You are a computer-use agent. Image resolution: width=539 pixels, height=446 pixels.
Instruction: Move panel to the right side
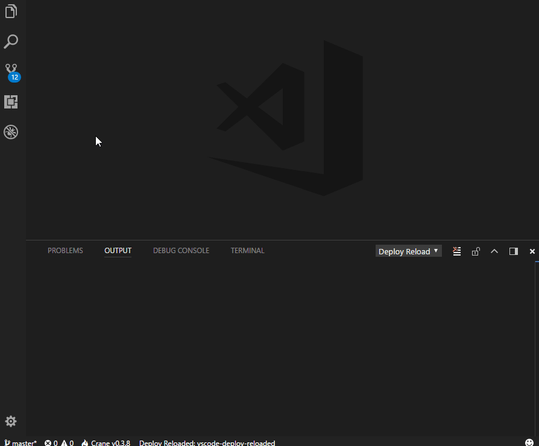pyautogui.click(x=514, y=251)
